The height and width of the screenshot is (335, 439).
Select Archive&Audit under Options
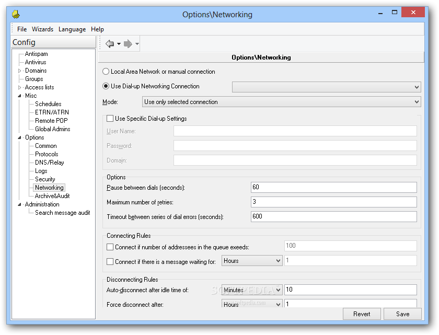[x=52, y=196]
